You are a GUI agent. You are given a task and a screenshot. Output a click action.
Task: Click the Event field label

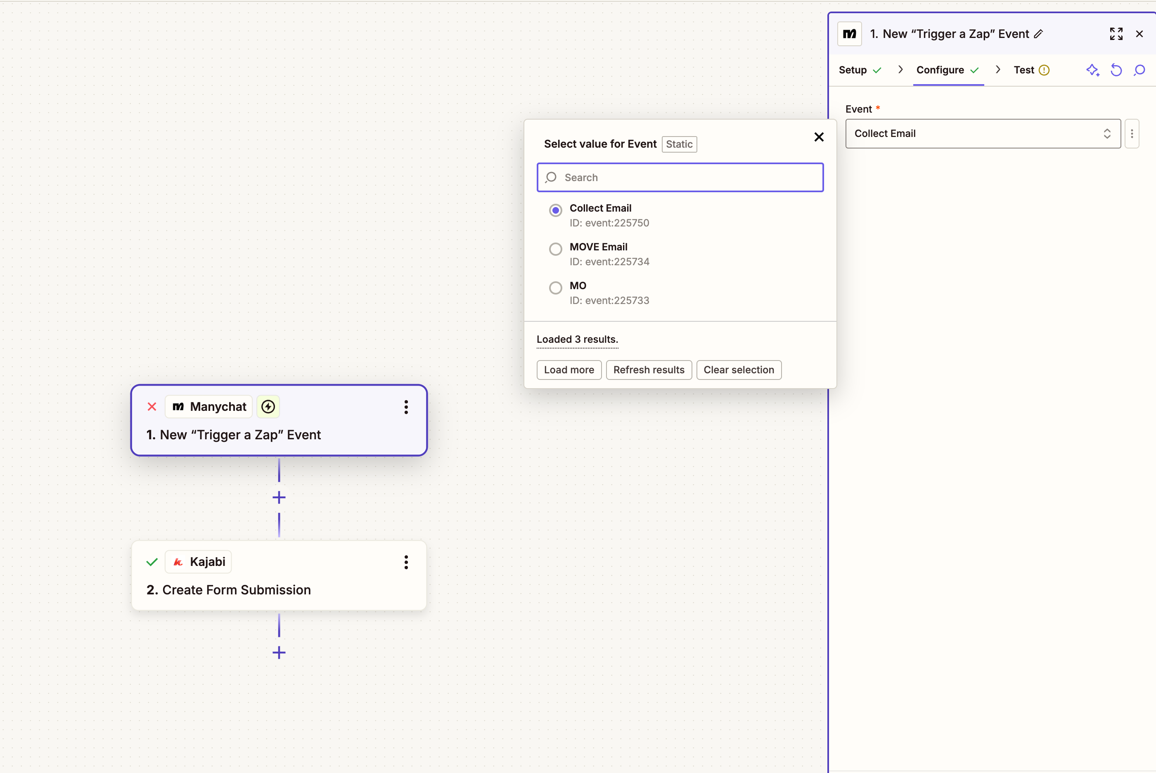pos(858,109)
